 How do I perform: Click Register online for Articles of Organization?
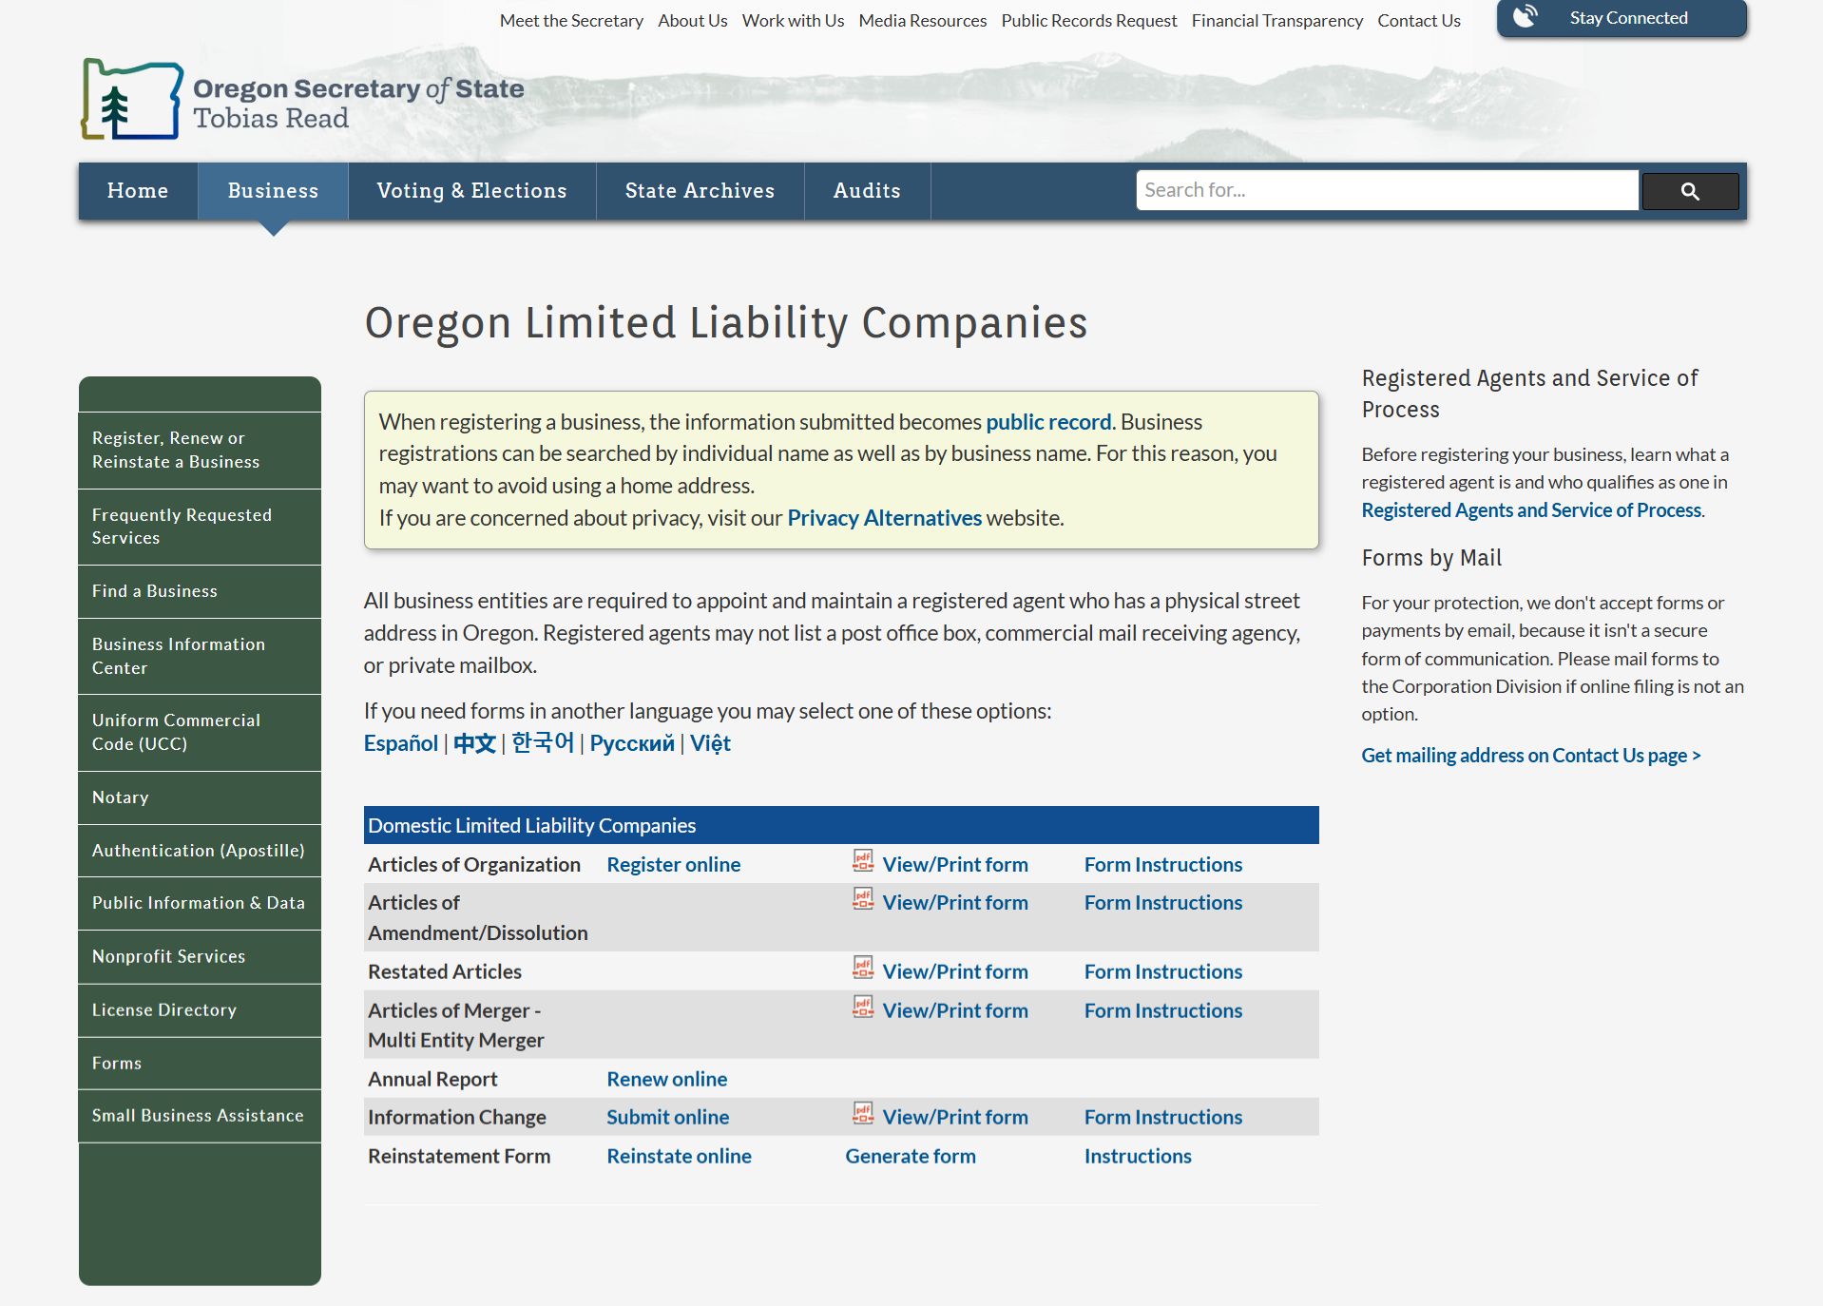pos(673,864)
